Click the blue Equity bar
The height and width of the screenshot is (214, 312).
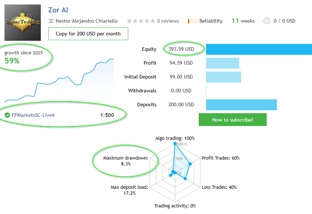coord(259,49)
